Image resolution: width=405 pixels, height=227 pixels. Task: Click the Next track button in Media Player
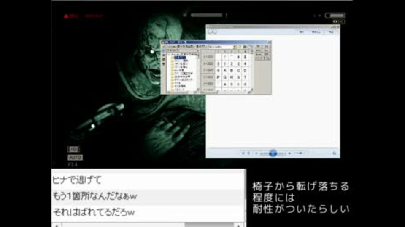point(282,153)
